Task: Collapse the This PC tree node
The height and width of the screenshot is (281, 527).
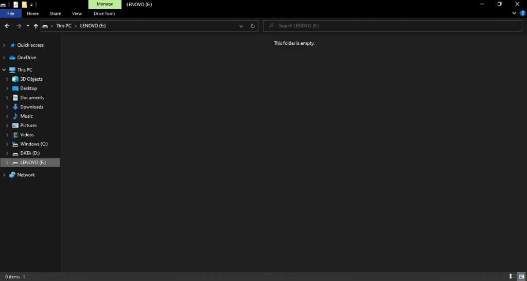Action: pos(4,69)
